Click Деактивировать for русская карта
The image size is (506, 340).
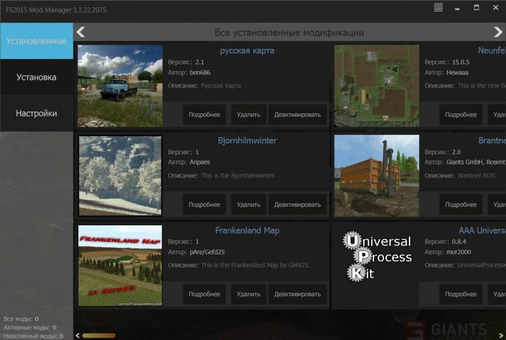tap(298, 114)
